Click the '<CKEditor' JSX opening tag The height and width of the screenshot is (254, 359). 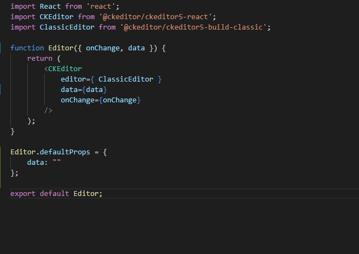pyautogui.click(x=63, y=69)
